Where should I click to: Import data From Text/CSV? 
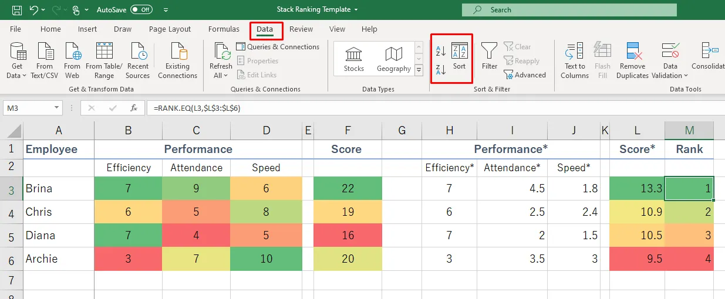point(45,60)
